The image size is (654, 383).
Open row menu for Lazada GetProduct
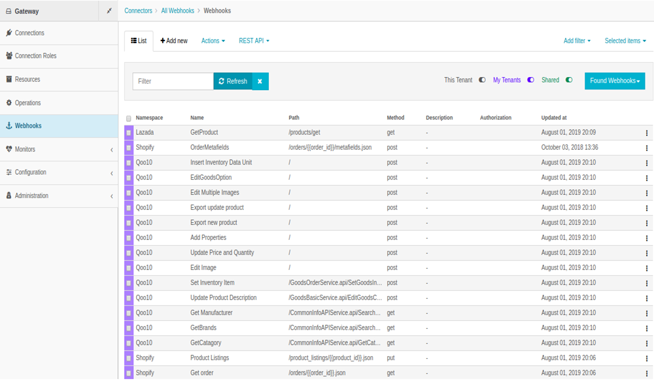tap(647, 133)
